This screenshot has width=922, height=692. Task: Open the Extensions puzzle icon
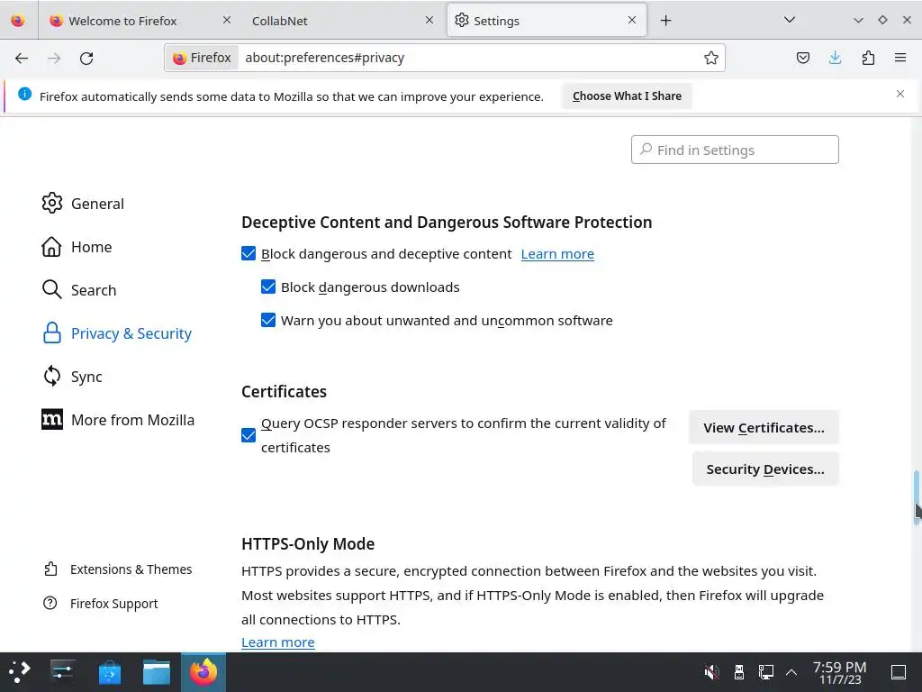(x=868, y=58)
